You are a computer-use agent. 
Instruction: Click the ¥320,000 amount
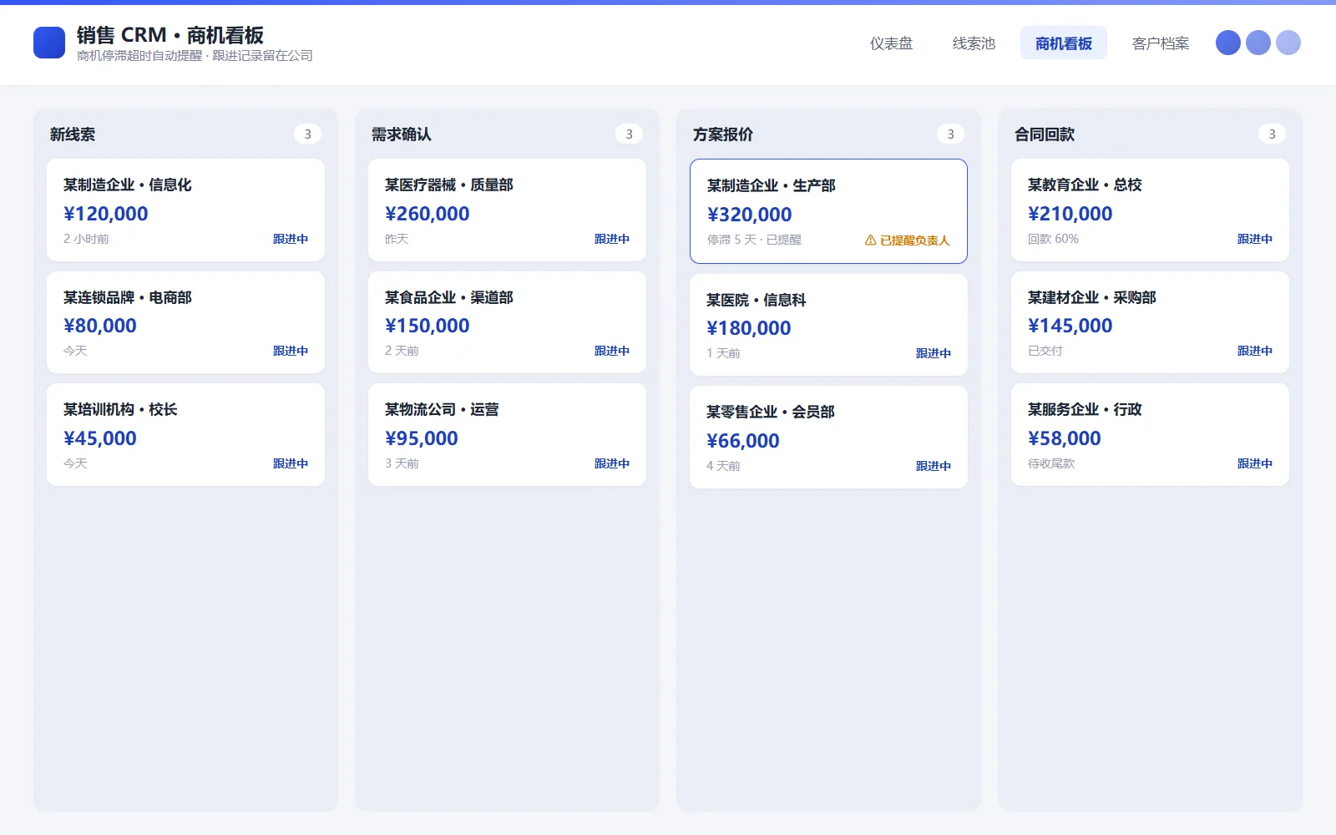point(749,215)
